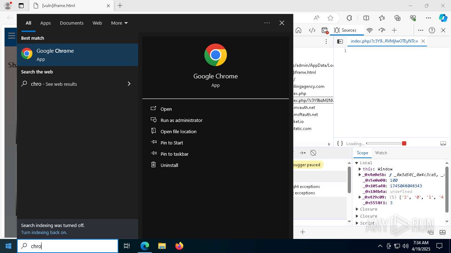Open Edge Settings and more ellipsis
The image size is (451, 253).
click(428, 18)
